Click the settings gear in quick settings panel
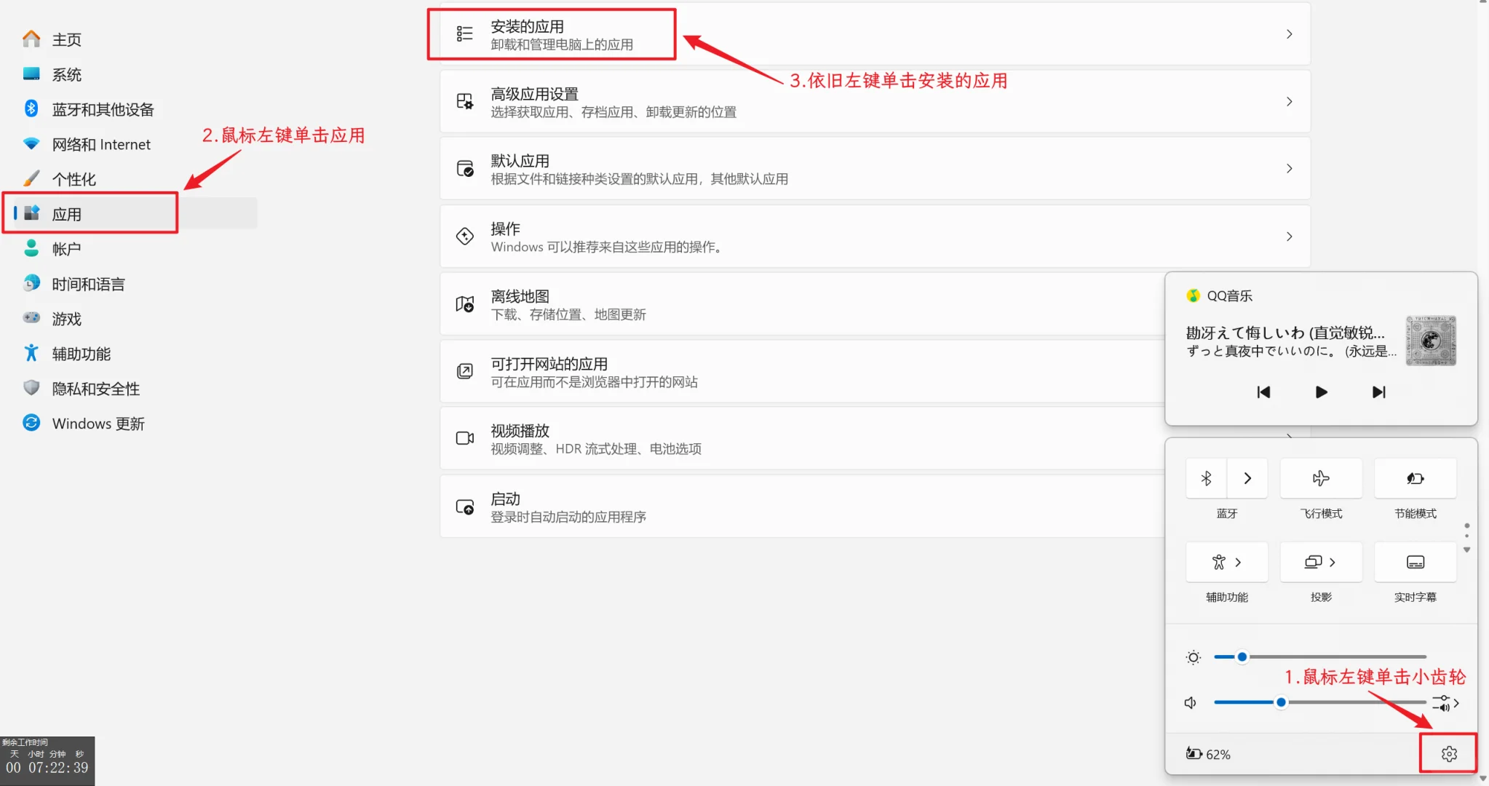 coord(1448,753)
